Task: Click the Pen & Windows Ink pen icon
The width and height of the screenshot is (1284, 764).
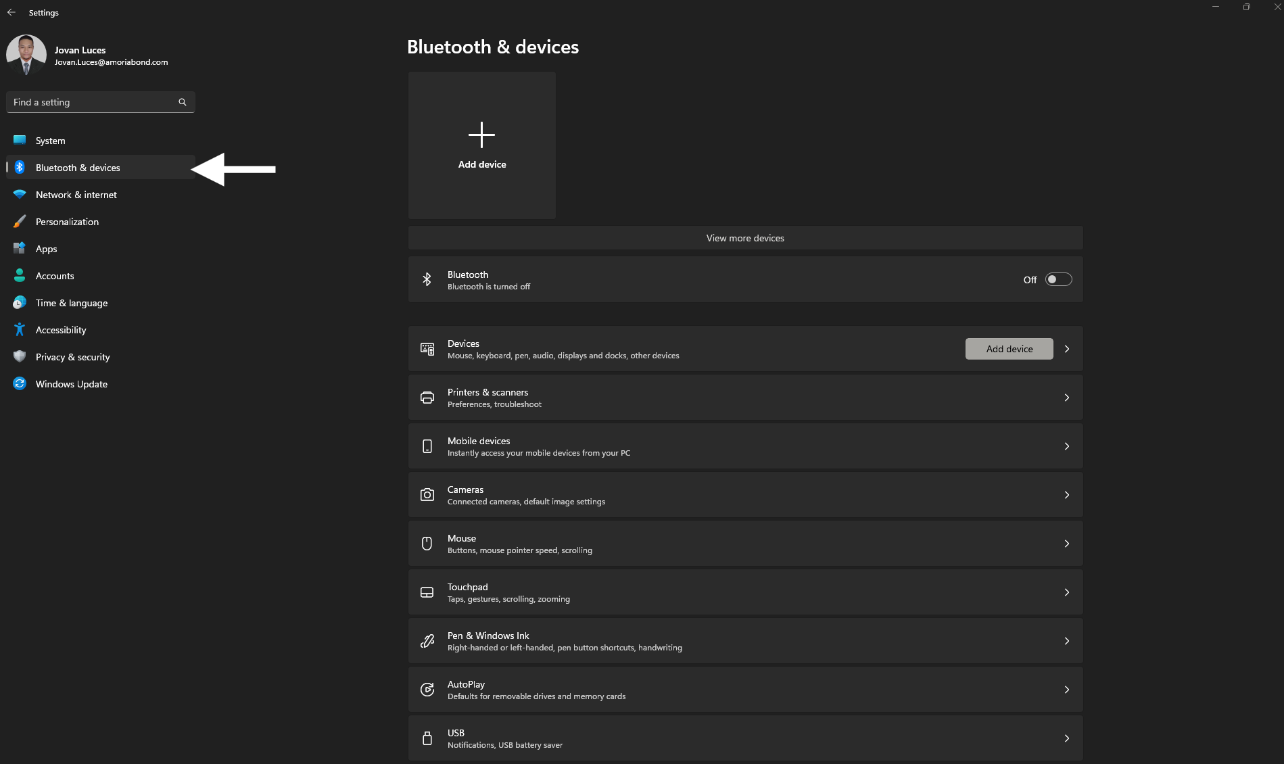Action: pyautogui.click(x=427, y=641)
